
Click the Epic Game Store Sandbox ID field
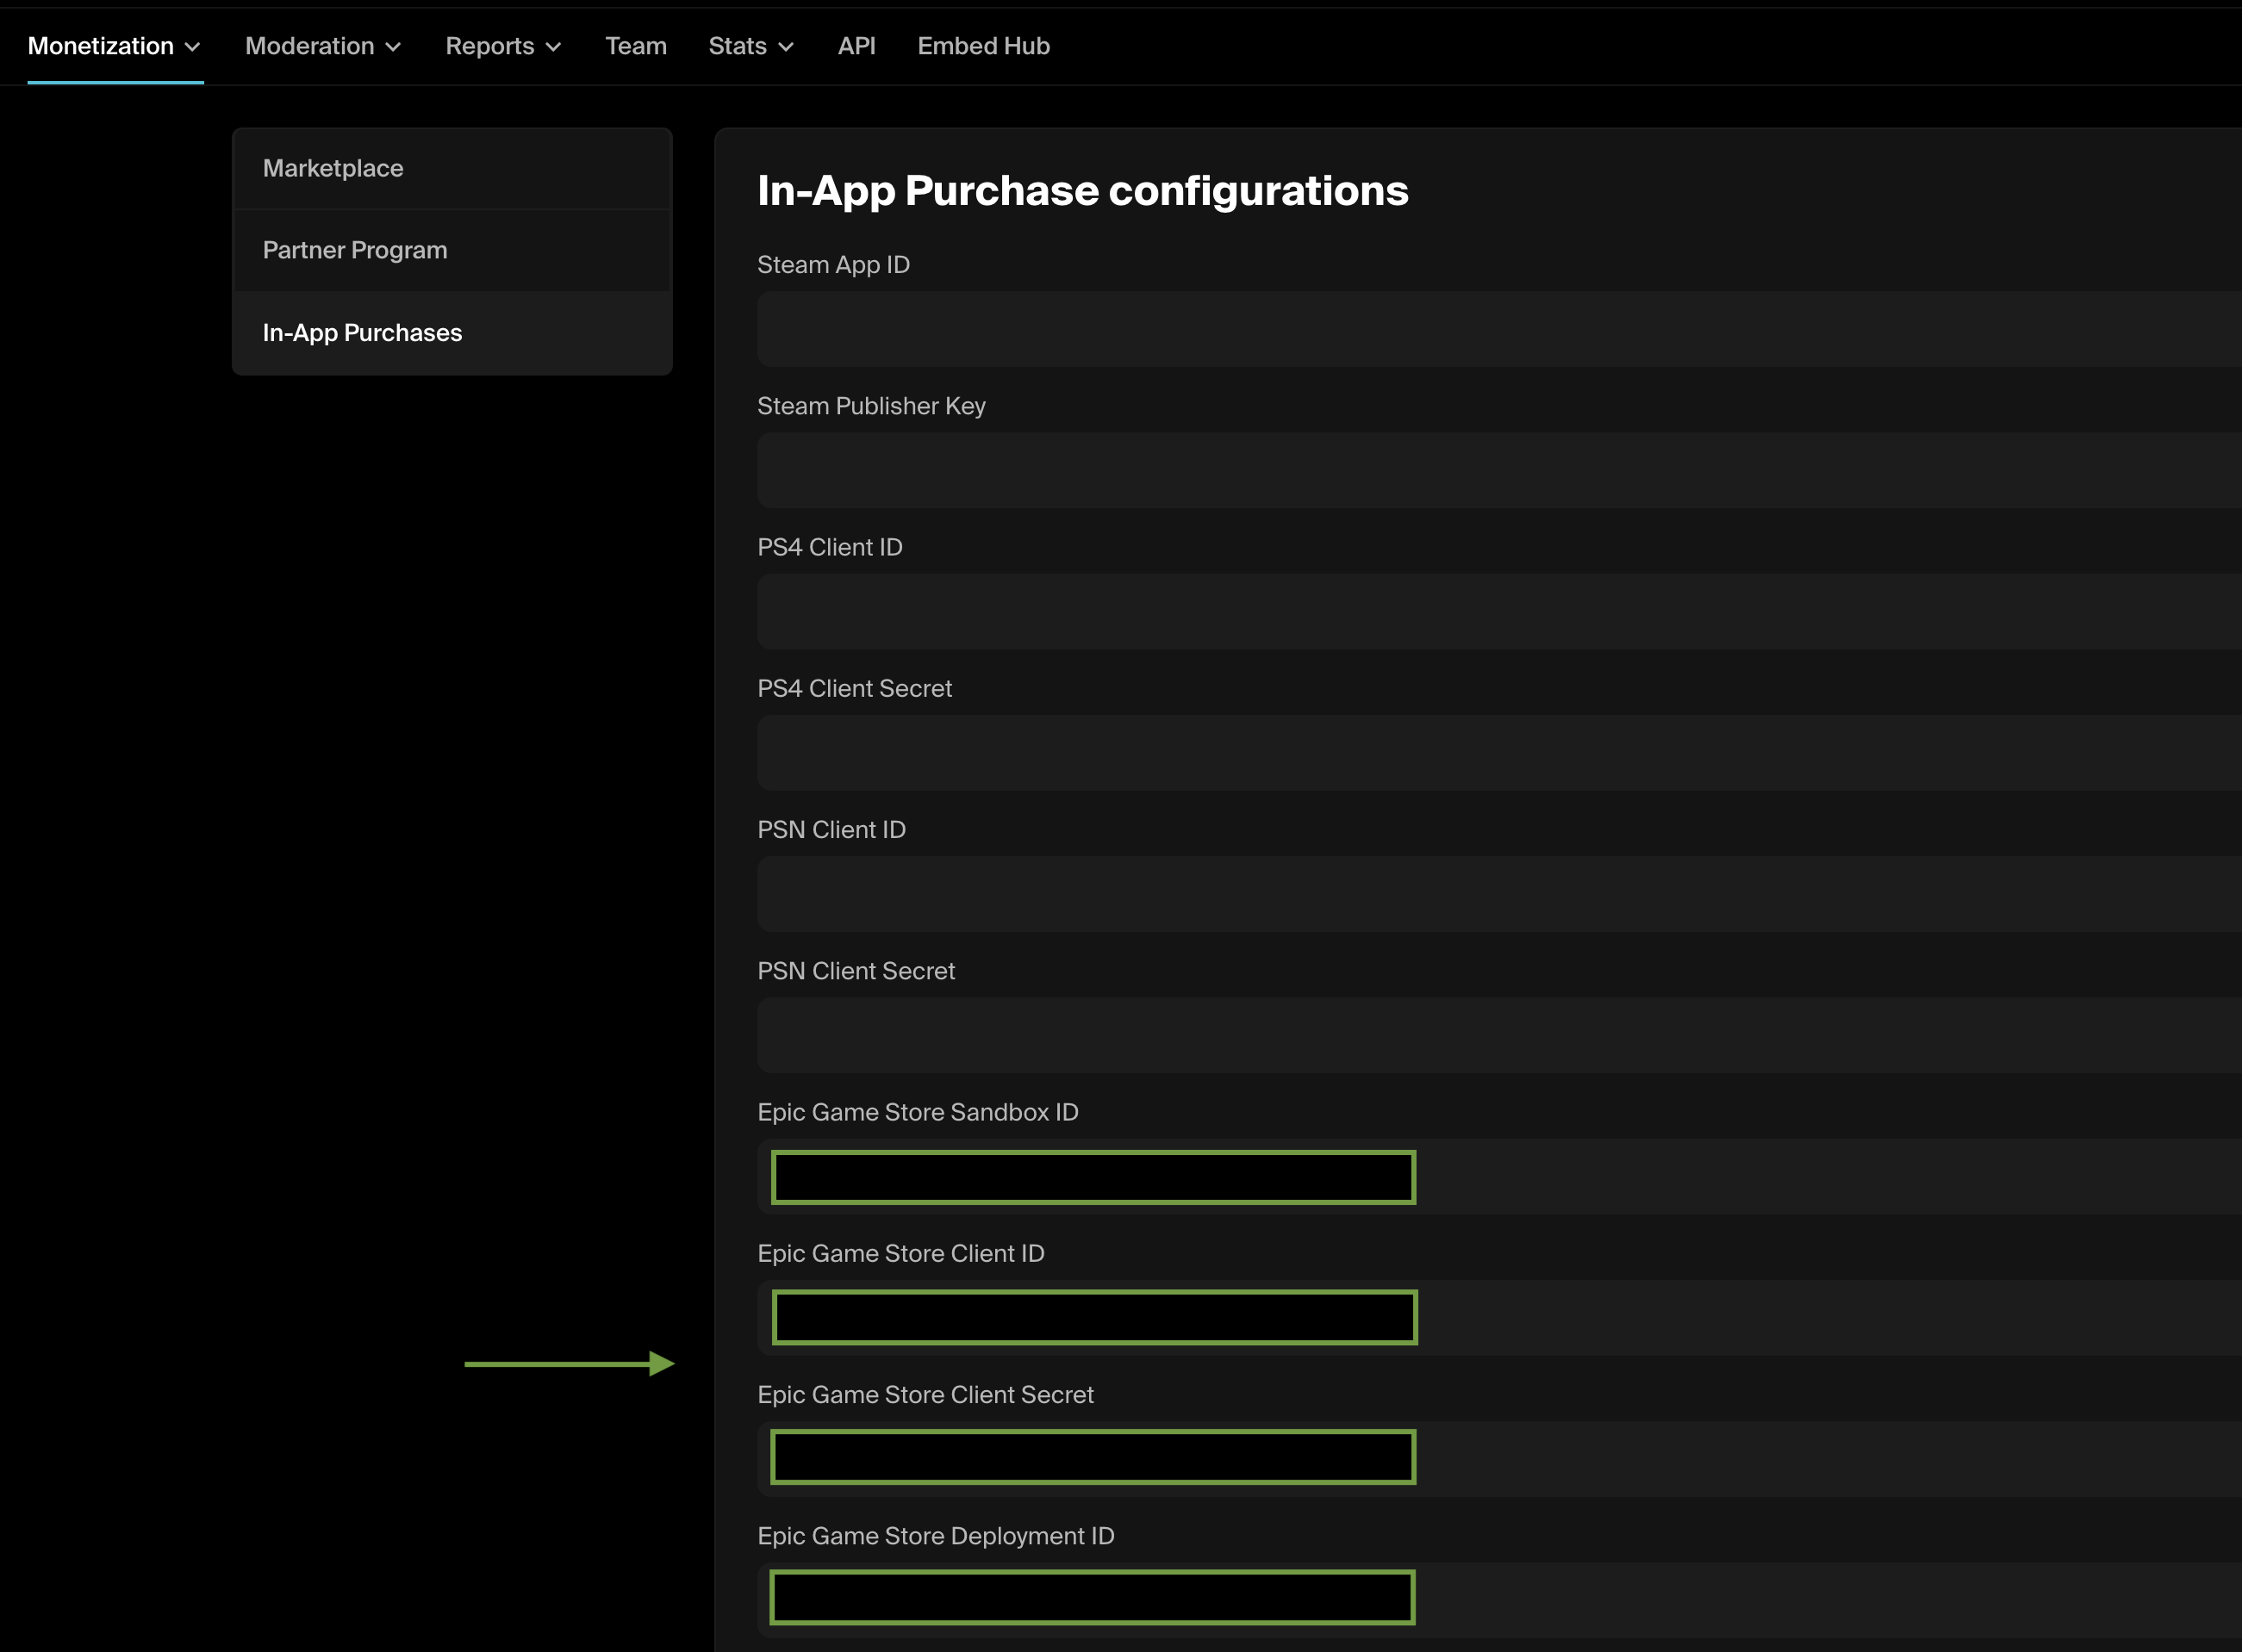pyautogui.click(x=1093, y=1177)
